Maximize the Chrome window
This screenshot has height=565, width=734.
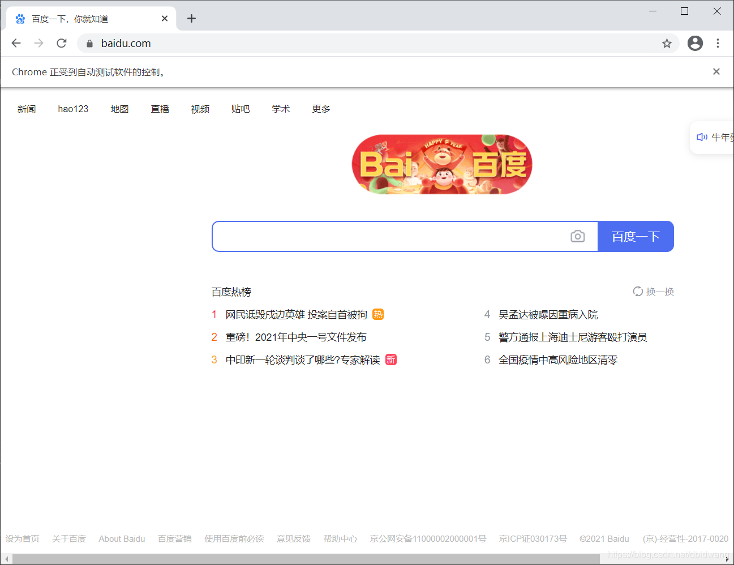[x=684, y=11]
